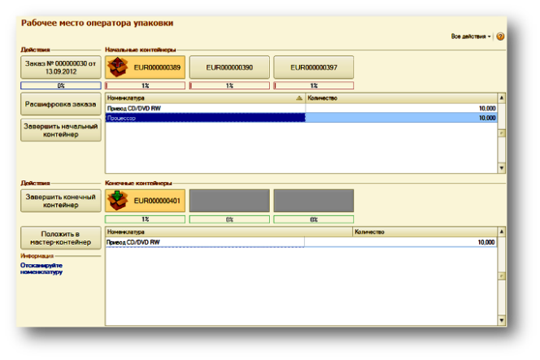Select the second empty gray final container
The image size is (540, 360).
click(229, 201)
